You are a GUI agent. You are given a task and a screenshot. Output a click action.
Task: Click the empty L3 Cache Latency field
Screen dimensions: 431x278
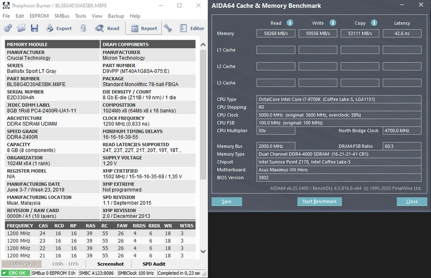(x=402, y=83)
